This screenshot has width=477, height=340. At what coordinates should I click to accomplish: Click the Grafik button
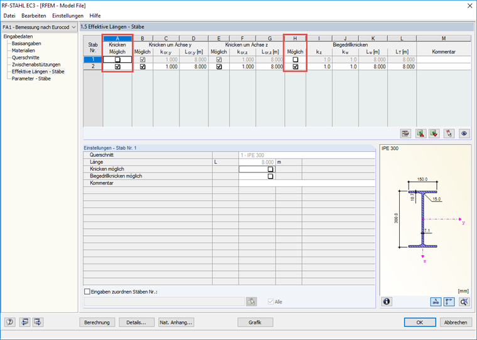click(x=255, y=322)
